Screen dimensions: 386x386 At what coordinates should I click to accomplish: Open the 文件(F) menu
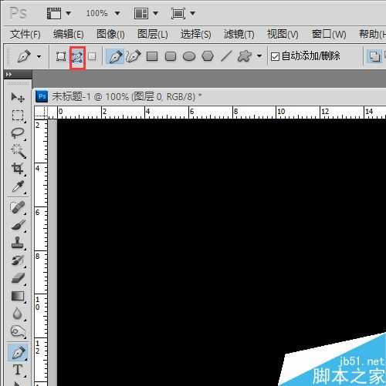pyautogui.click(x=25, y=34)
